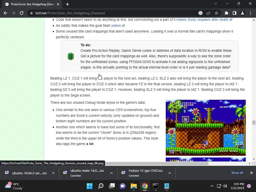
Task: Switch to Chrome in the taskbar
Action: tap(145, 186)
